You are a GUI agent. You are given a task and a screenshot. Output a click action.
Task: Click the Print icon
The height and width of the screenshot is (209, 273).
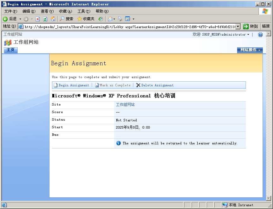120,19
